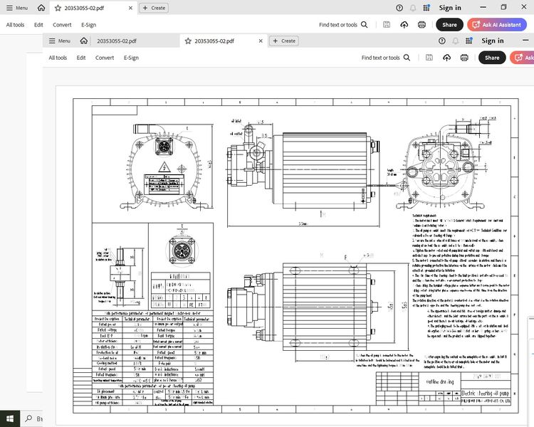Screen dimensions: 534x427
Task: Open All tools in the front window
Action: point(58,58)
